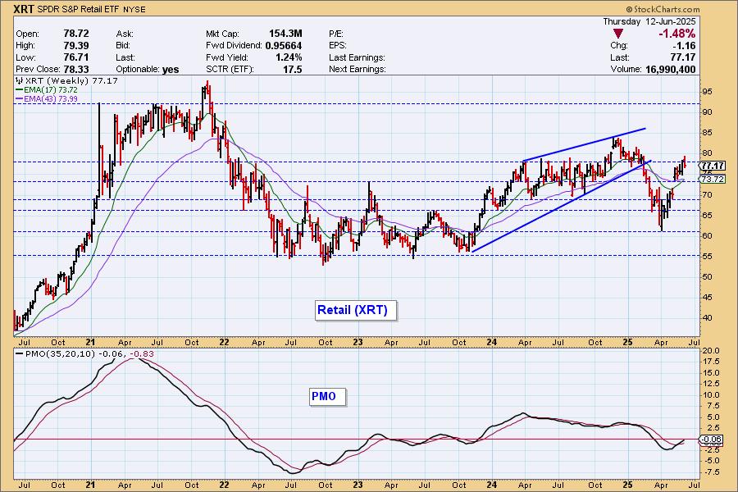Viewport: 738px width, 492px height.
Task: Click the 20.0 label on the PMO axis
Action: (x=711, y=351)
